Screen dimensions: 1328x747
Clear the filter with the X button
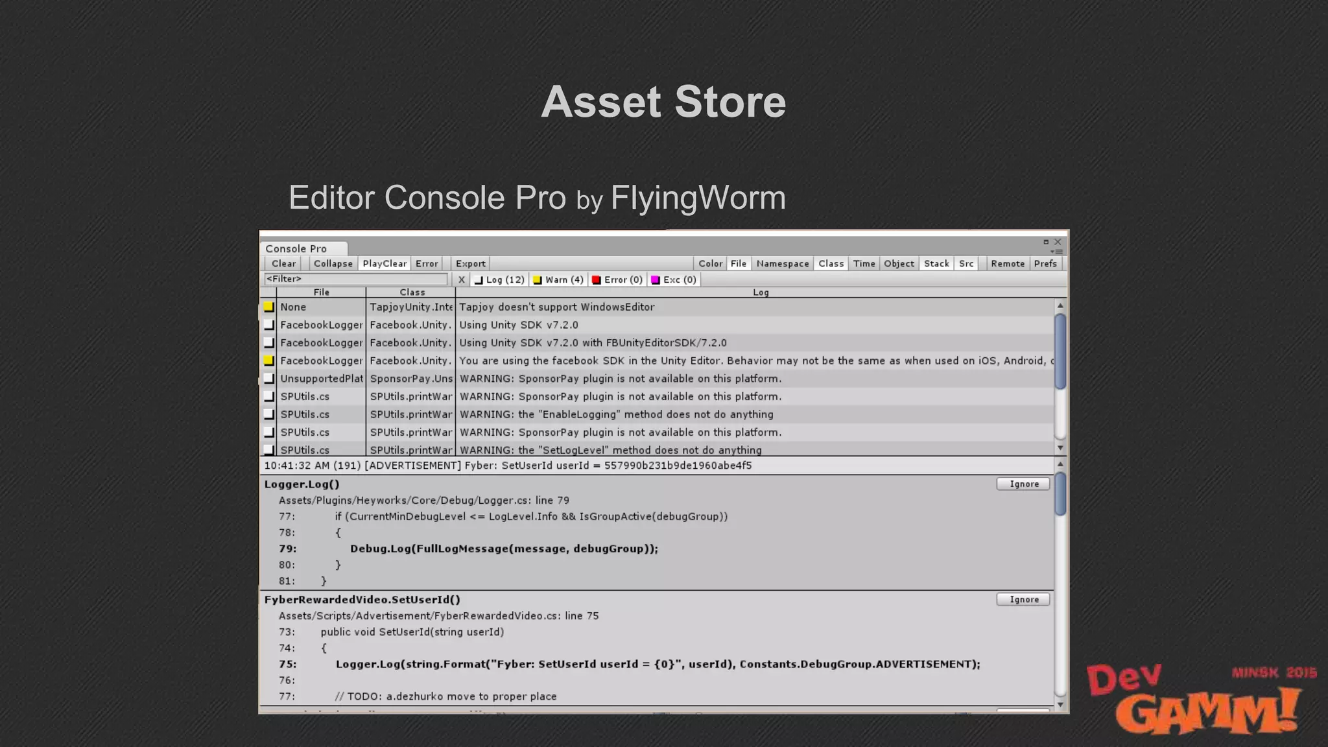click(x=461, y=279)
